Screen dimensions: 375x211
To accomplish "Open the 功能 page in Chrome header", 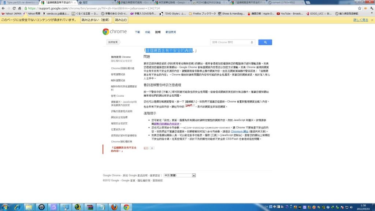I will pos(148,32).
